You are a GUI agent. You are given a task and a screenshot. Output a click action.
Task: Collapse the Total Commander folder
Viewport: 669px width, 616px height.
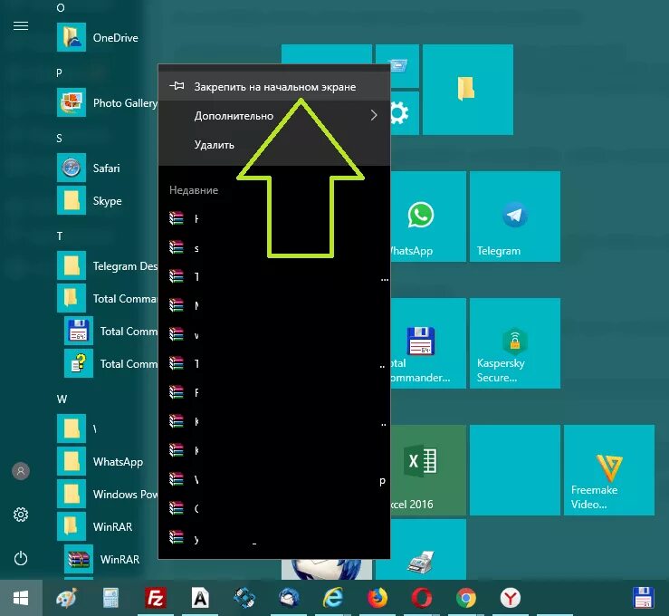[x=107, y=298]
